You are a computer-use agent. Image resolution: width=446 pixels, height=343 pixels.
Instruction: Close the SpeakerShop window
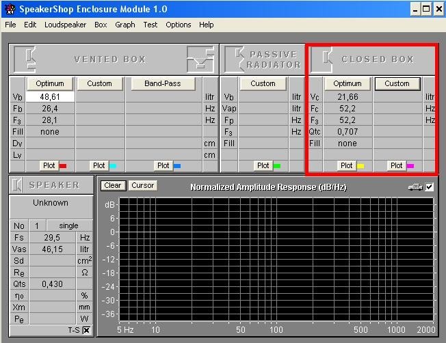coord(439,10)
